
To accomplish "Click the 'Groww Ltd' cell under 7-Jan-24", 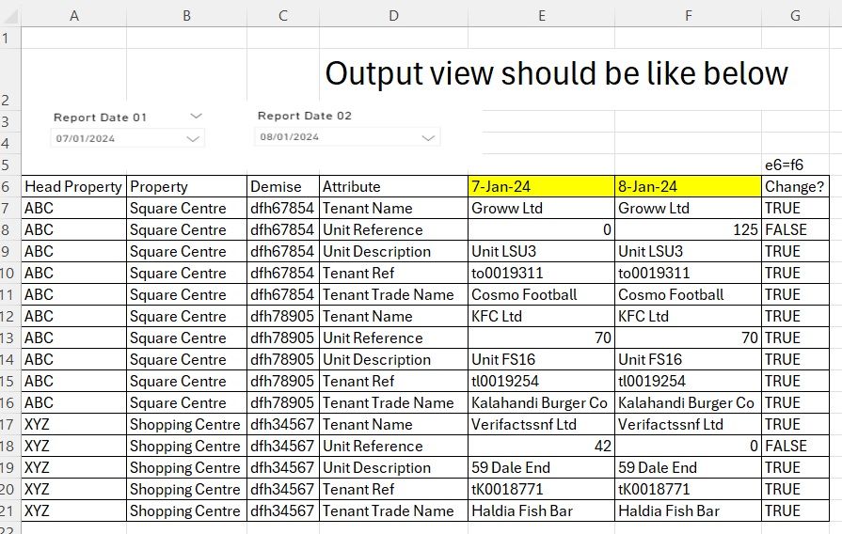I will coord(541,208).
